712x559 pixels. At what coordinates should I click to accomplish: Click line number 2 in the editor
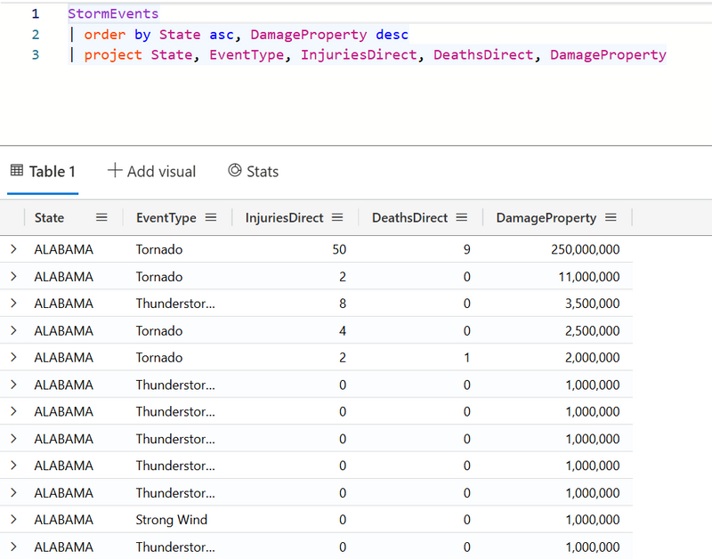click(x=36, y=35)
